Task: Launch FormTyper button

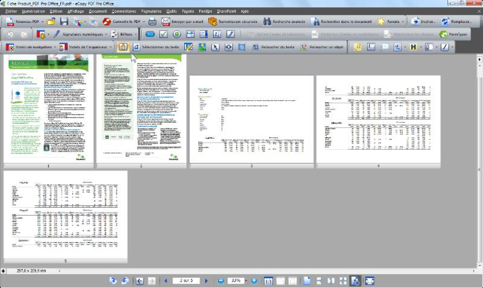Action: [x=453, y=34]
